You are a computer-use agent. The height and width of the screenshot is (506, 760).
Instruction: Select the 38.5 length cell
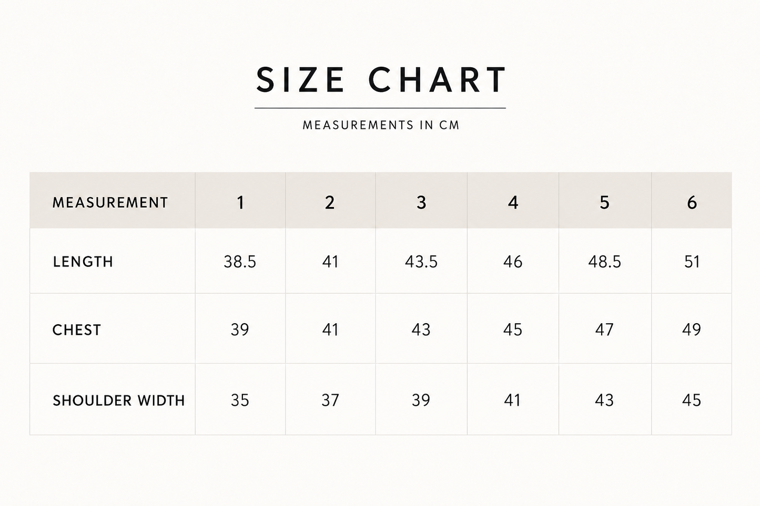[x=240, y=262]
